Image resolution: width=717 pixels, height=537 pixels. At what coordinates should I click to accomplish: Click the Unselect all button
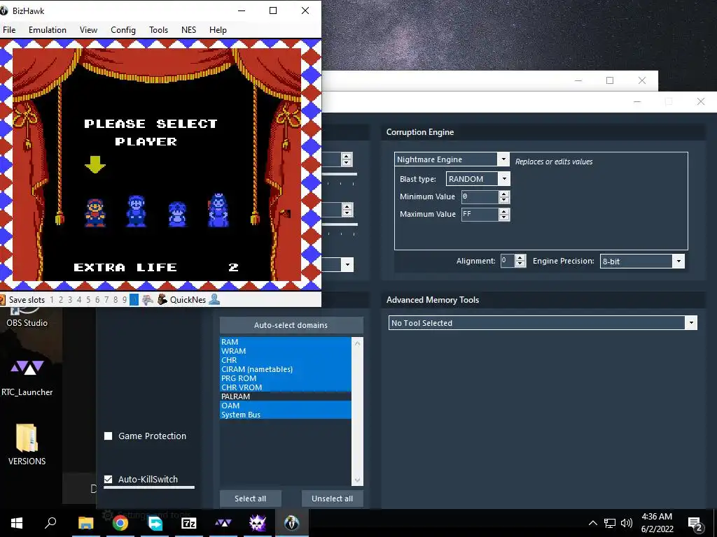(x=332, y=499)
